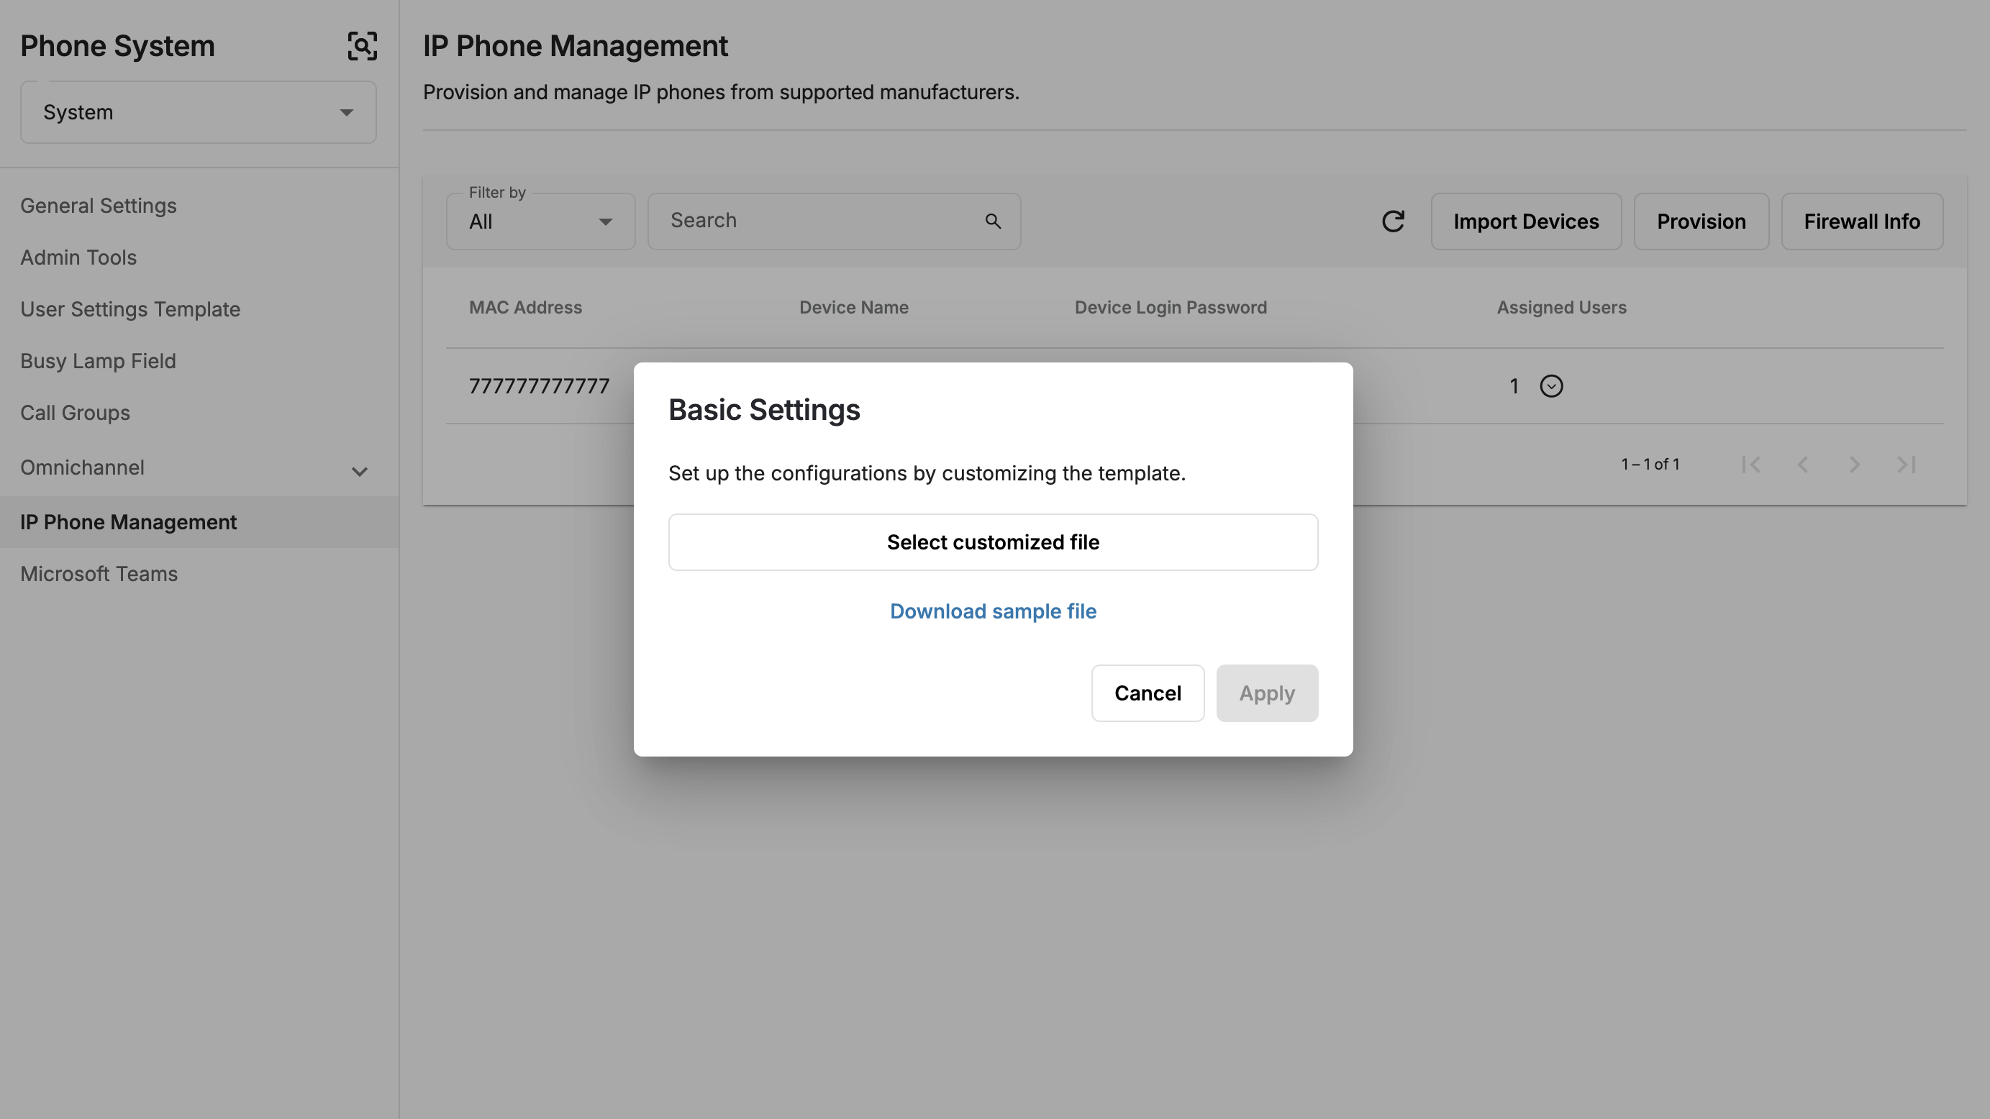This screenshot has width=1990, height=1119.
Task: Open Microsoft Teams settings
Action: [99, 574]
